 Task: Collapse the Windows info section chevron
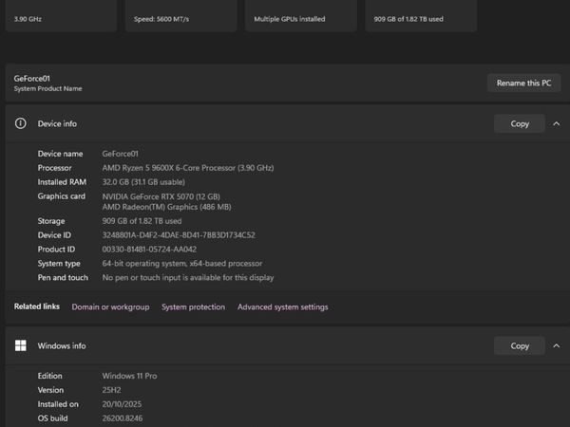pos(556,345)
